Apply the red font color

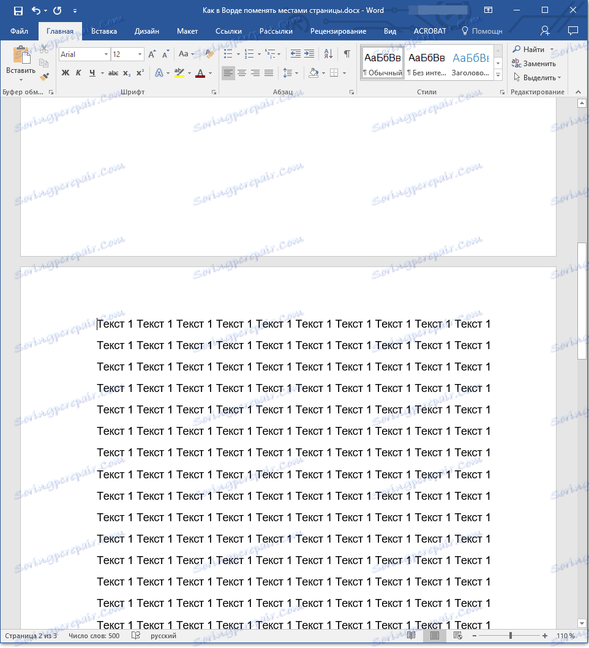[200, 73]
